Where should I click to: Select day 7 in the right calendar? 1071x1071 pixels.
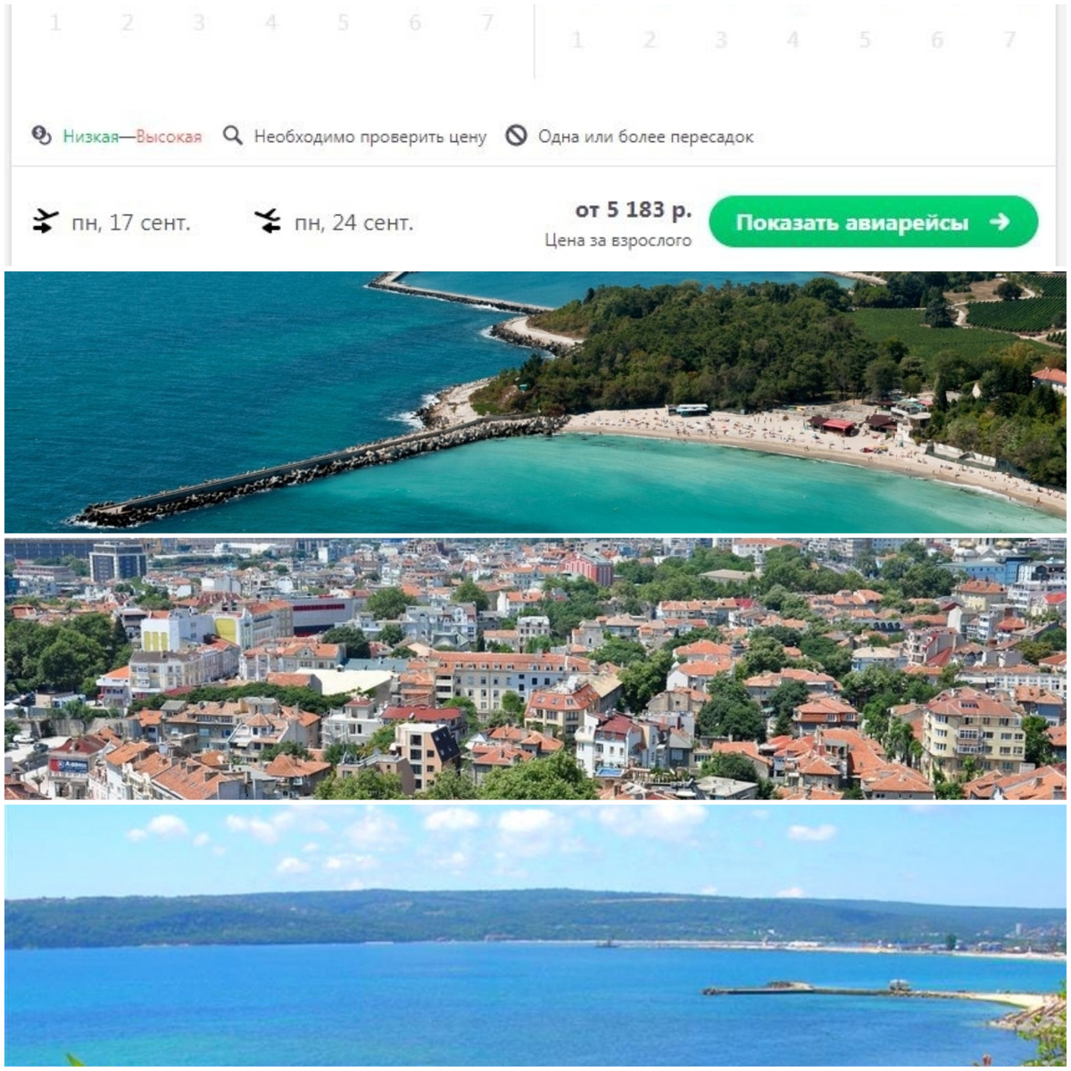tap(1009, 39)
